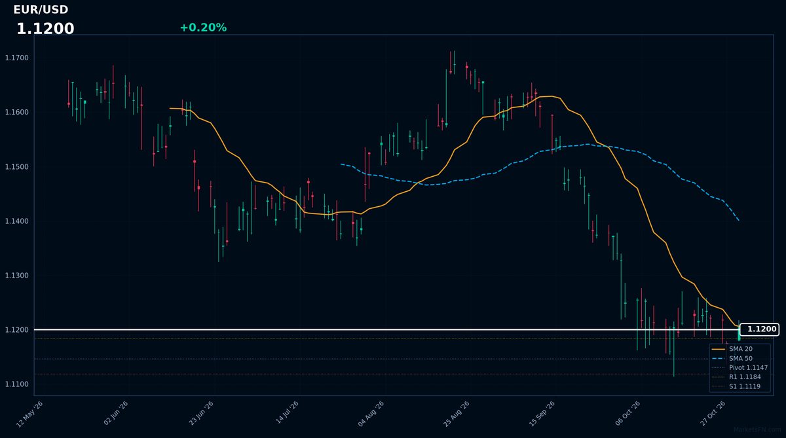The width and height of the screenshot is (786, 438).
Task: Select S1 1.1119 legend entry
Action: pos(736,386)
